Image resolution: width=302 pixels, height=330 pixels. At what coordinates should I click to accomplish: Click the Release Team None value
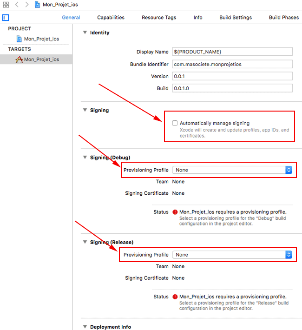pyautogui.click(x=178, y=266)
